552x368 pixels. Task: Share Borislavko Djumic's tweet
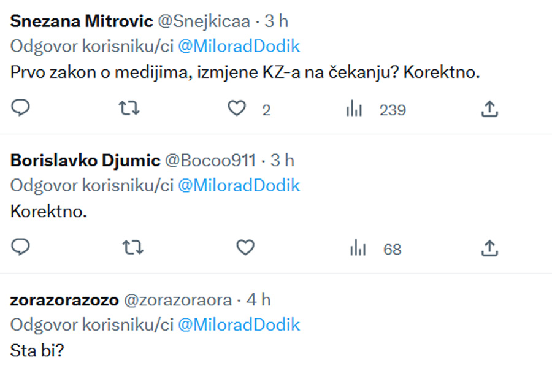click(x=488, y=248)
